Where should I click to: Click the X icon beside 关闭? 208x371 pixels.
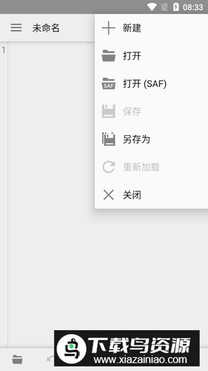click(x=109, y=195)
